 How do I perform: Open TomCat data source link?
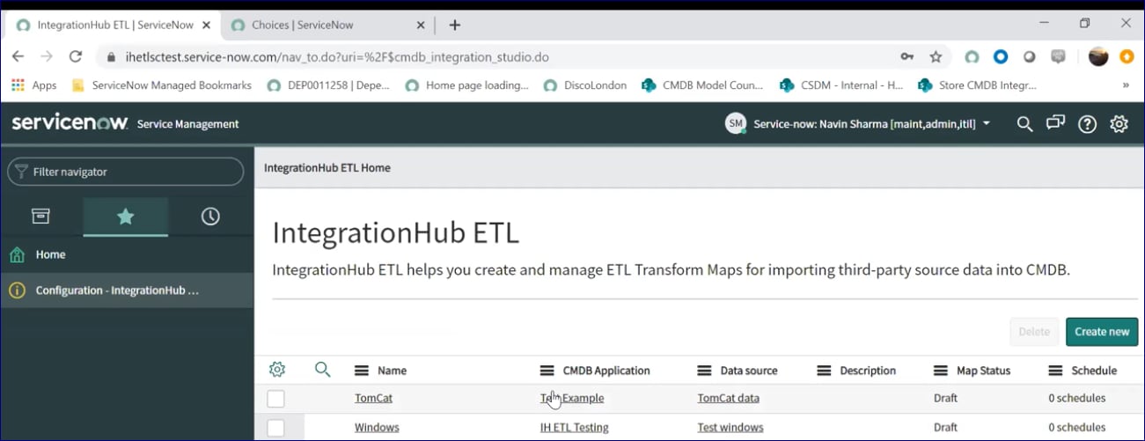click(x=729, y=398)
